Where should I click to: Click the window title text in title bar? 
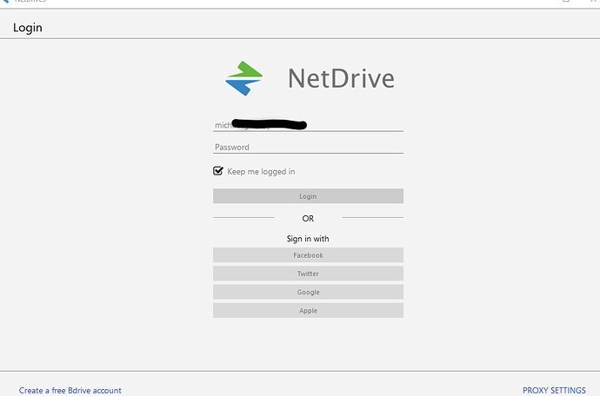(x=30, y=1)
